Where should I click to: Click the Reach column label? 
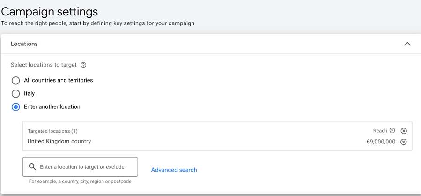[380, 131]
